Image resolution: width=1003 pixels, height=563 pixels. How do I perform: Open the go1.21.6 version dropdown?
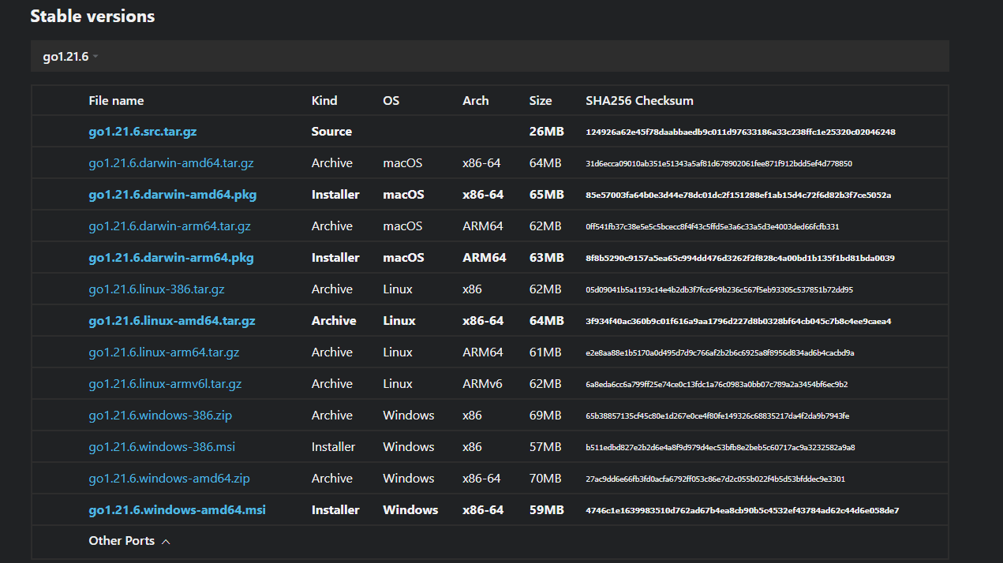[x=67, y=55]
